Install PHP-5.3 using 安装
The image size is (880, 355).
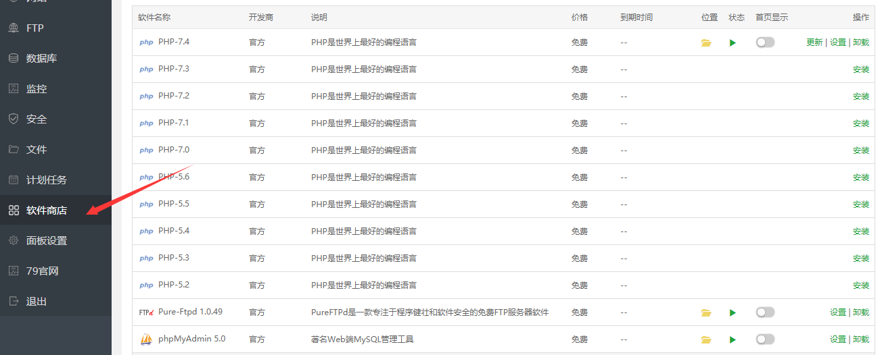point(861,258)
